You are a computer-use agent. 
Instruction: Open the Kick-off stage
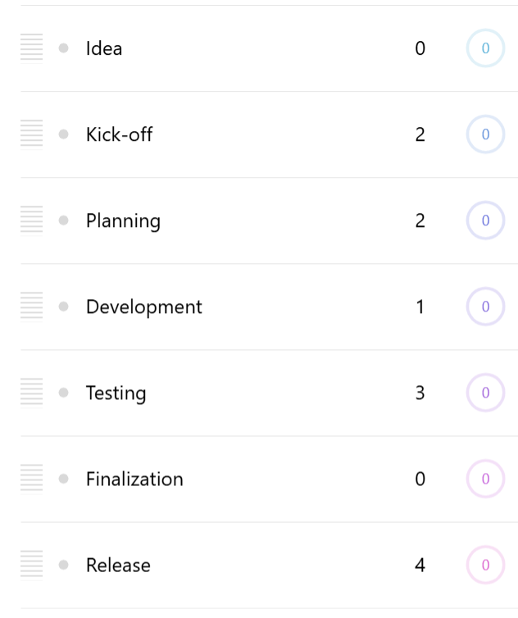coord(119,134)
